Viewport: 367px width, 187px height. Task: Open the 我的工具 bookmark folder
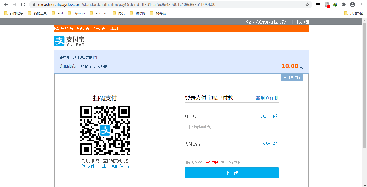(x=37, y=13)
